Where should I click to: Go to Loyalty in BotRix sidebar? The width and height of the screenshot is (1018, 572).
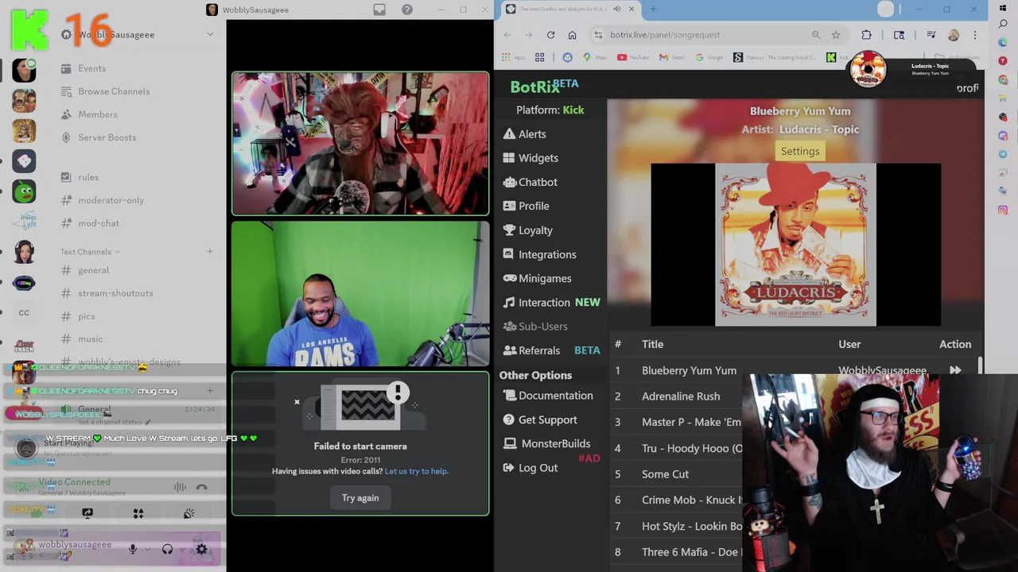click(x=527, y=230)
